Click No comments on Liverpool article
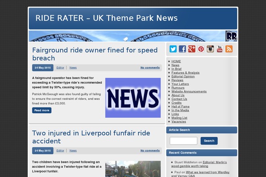 point(150,150)
